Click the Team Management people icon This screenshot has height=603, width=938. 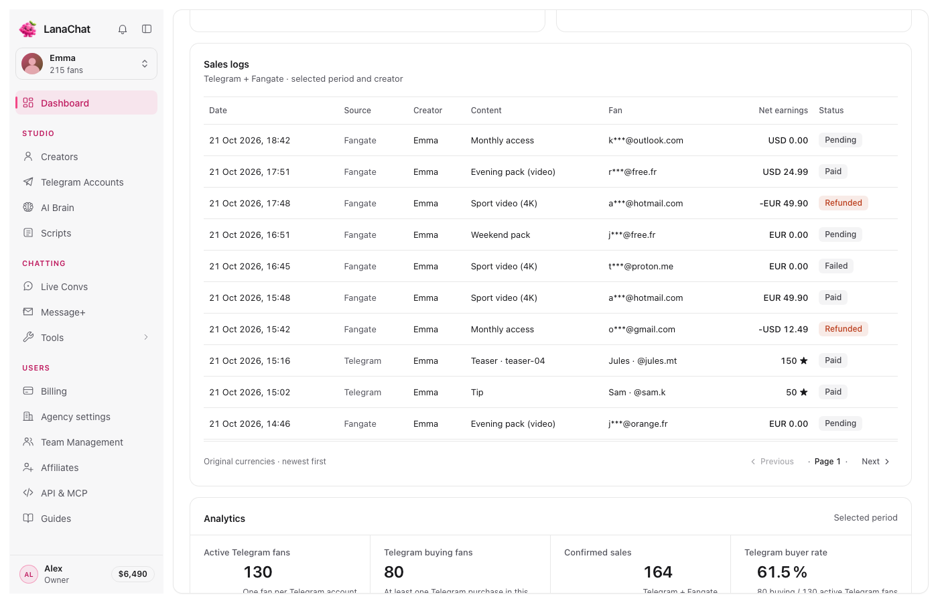click(28, 442)
